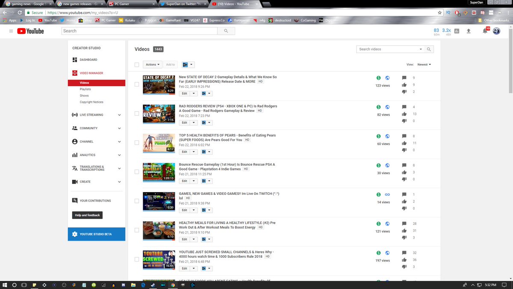Click the private link icon on Twitch live video

tap(387, 194)
